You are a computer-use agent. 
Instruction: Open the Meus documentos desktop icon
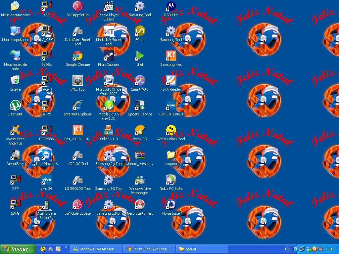(x=15, y=7)
